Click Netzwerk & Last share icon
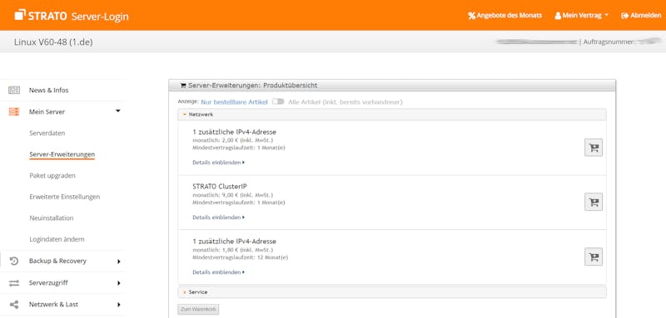666x318 pixels. (14, 305)
